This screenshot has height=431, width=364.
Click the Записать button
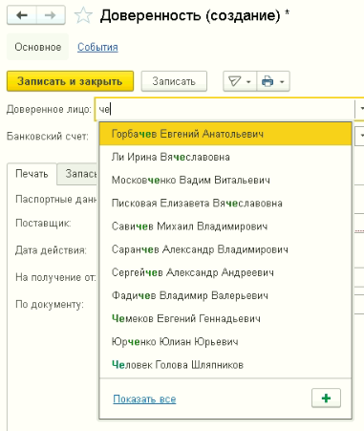[x=174, y=81]
